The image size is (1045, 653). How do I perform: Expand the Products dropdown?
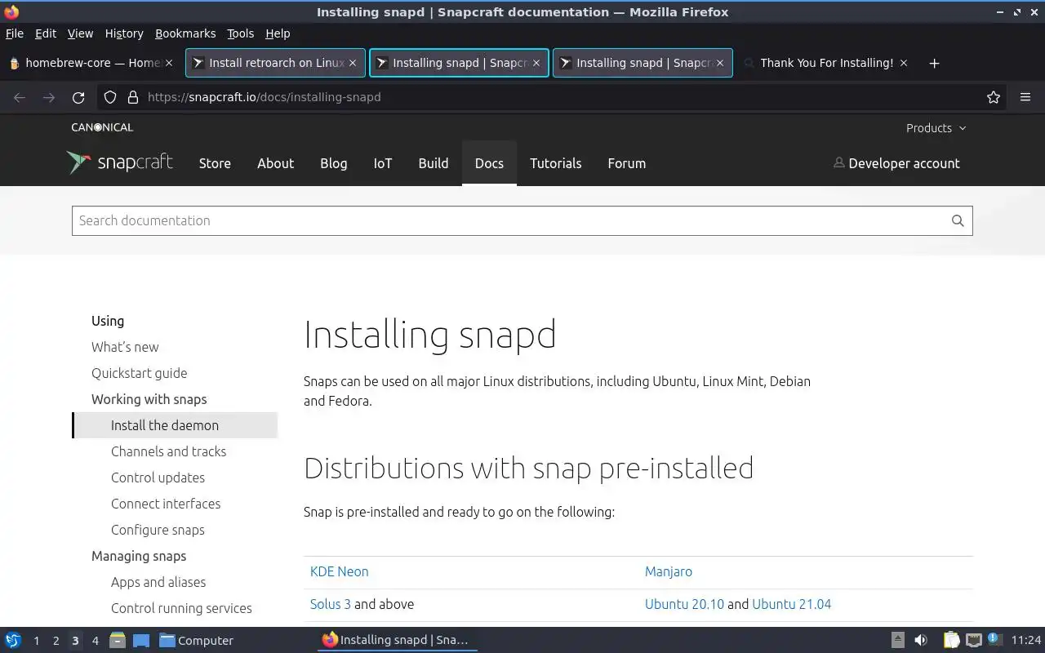(x=936, y=128)
